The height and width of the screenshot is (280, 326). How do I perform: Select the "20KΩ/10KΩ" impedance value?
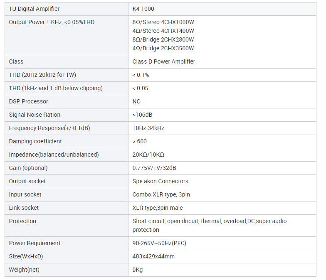(x=148, y=155)
